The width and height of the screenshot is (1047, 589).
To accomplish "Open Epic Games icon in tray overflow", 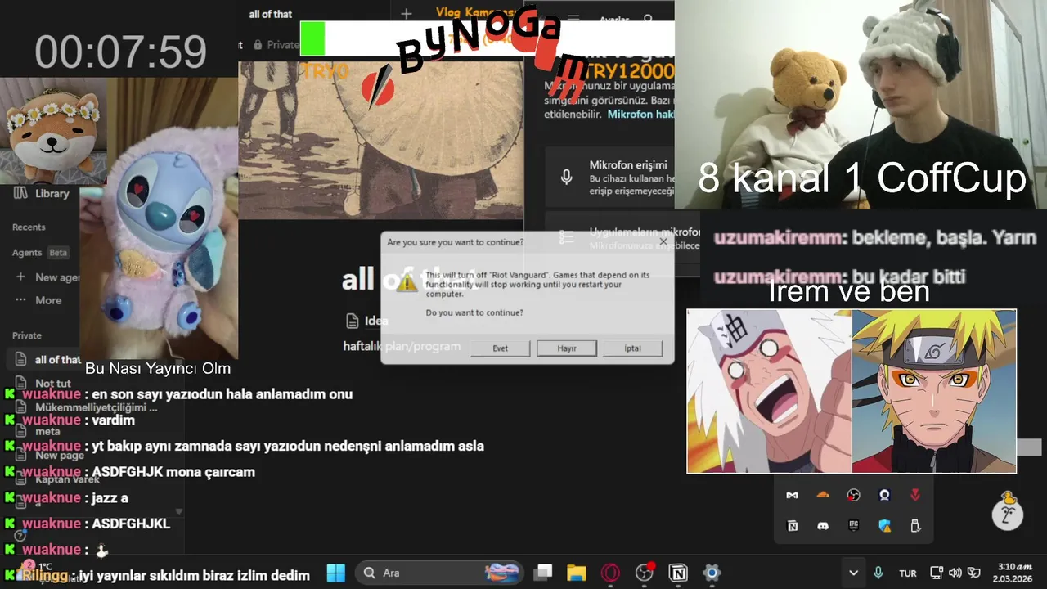I will tap(854, 526).
